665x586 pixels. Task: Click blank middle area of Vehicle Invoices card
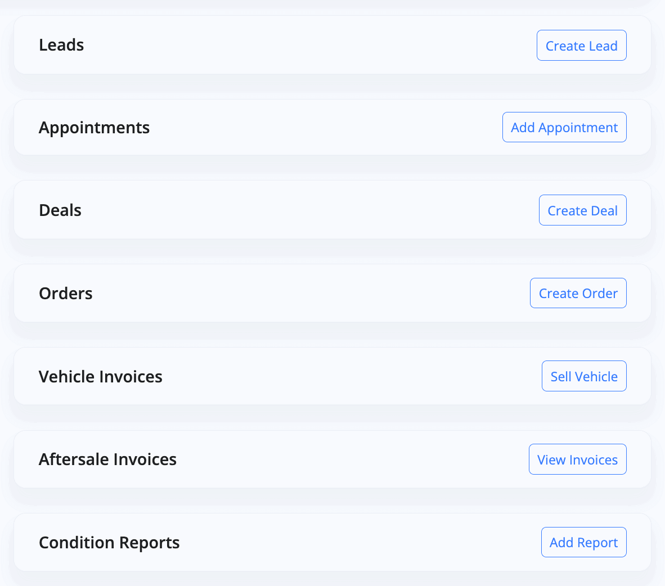click(352, 376)
